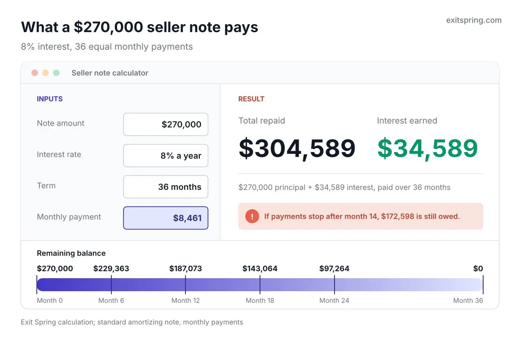
Task: Select the Month 24 marker label
Action: pos(334,300)
